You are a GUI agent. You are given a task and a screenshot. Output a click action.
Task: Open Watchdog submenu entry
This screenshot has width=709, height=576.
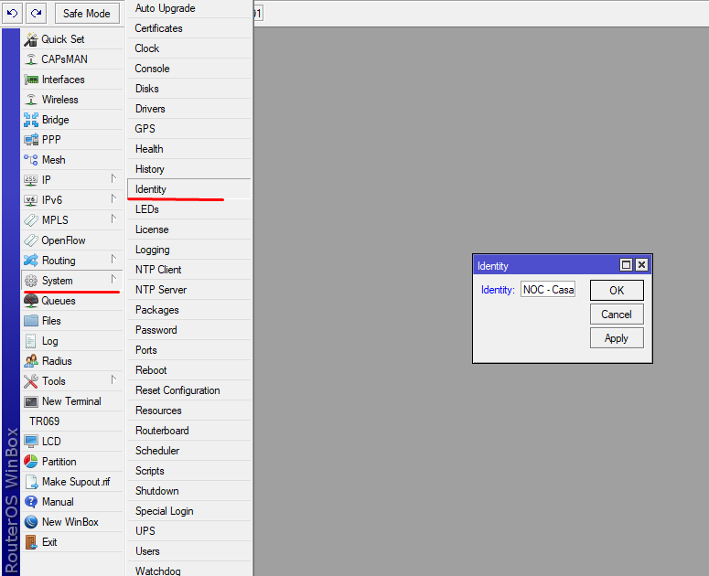[x=189, y=570]
